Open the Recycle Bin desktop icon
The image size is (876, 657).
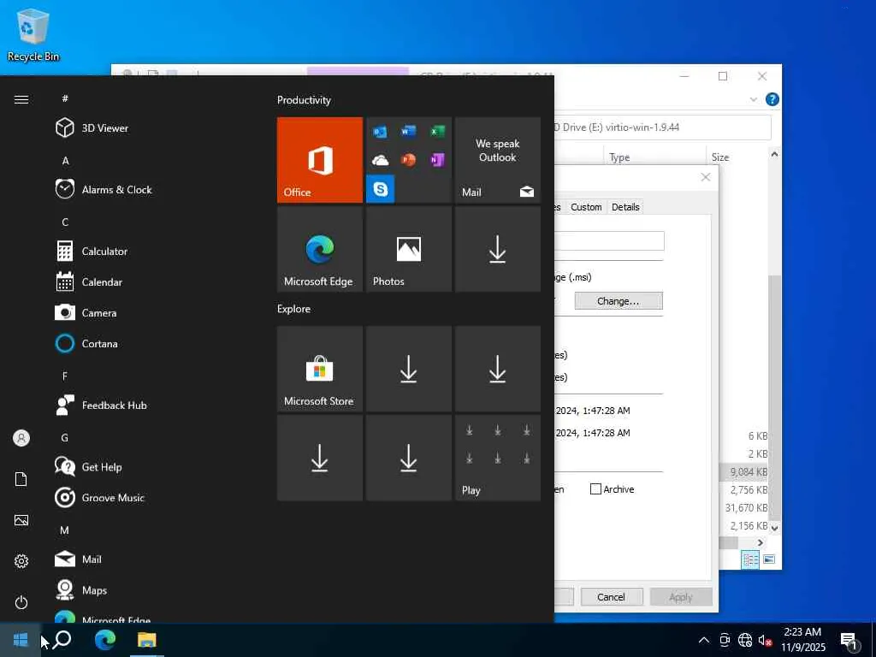[x=33, y=34]
